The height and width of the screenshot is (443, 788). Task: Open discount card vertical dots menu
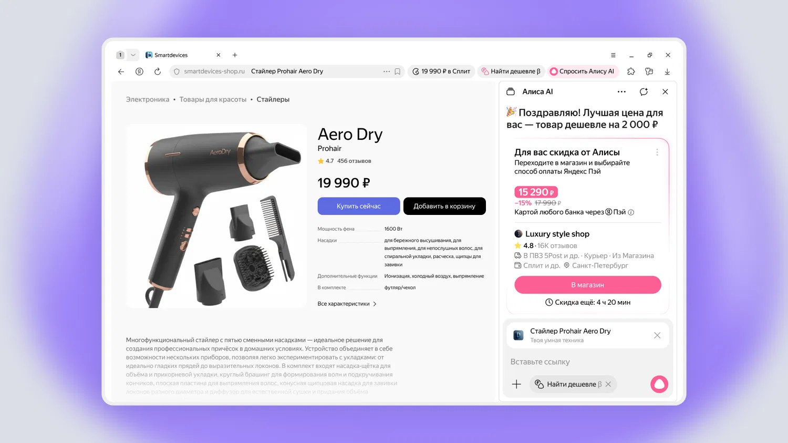[x=657, y=152]
